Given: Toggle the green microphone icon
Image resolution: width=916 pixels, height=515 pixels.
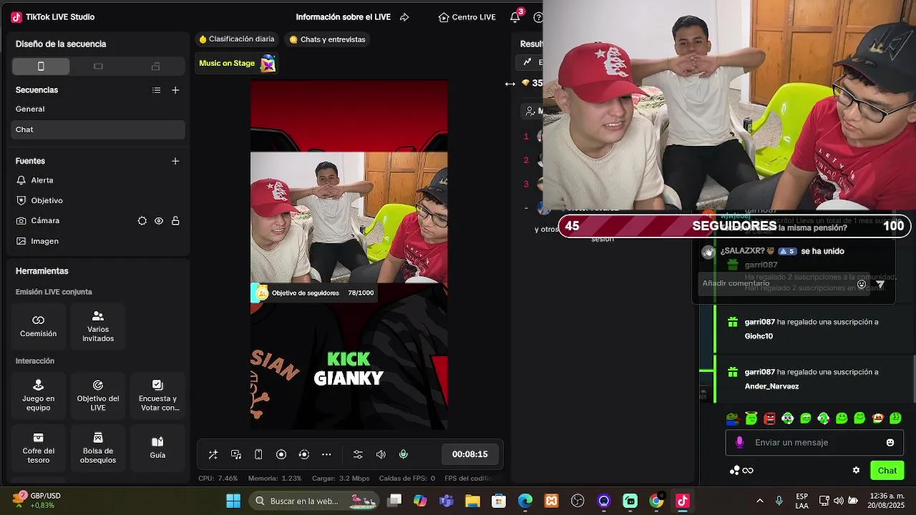Looking at the screenshot, I should [404, 454].
